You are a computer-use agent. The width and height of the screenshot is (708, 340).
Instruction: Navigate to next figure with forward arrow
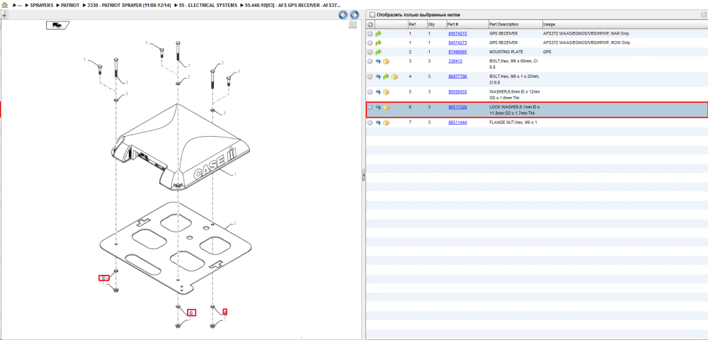click(355, 15)
